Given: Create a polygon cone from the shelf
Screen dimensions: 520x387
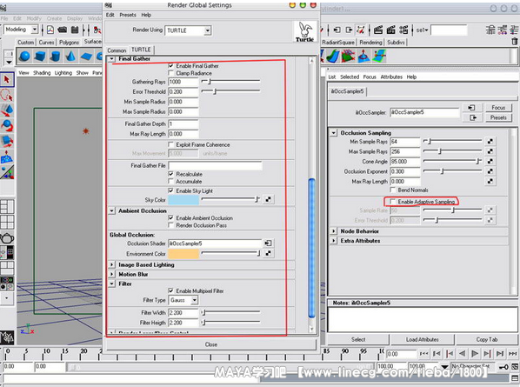Looking at the screenshot, I should pyautogui.click(x=70, y=56).
